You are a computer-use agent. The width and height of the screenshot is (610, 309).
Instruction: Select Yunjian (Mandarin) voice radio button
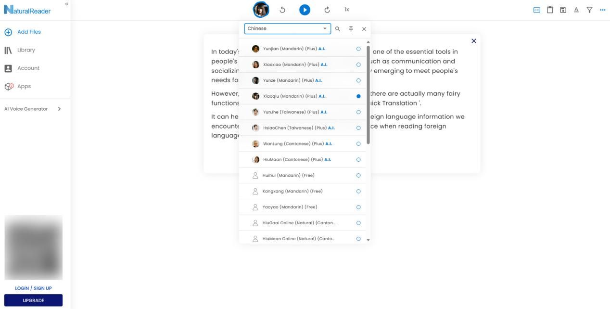click(x=358, y=49)
